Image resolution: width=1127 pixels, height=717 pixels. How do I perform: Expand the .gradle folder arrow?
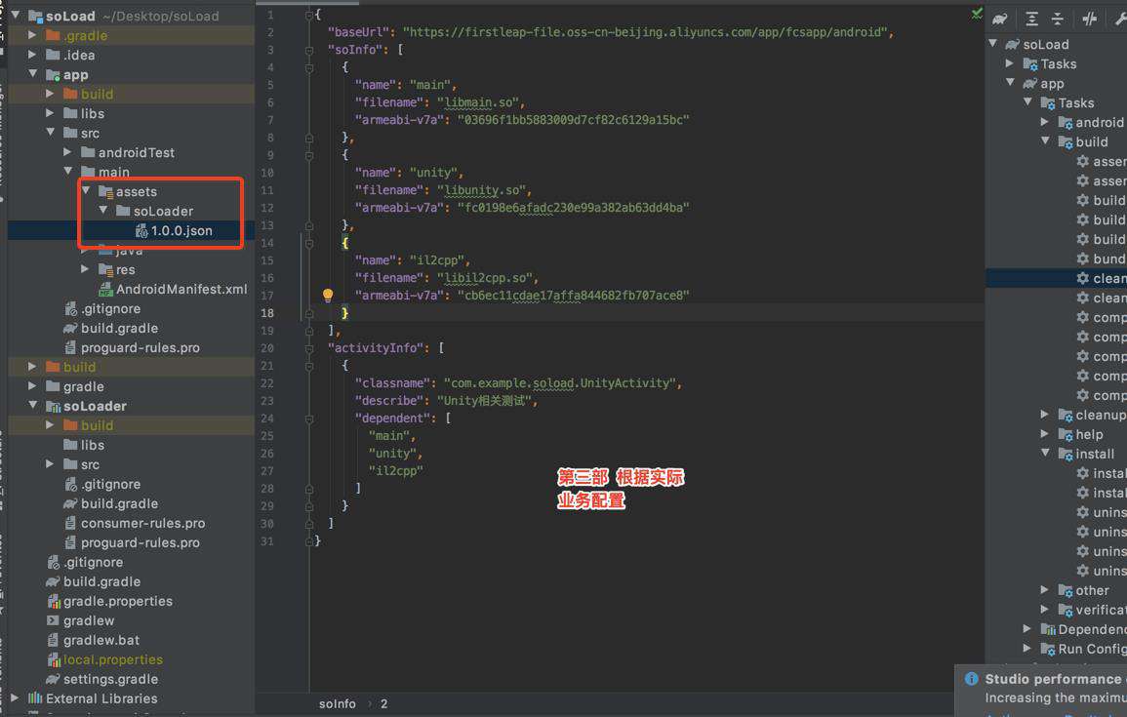tap(31, 34)
